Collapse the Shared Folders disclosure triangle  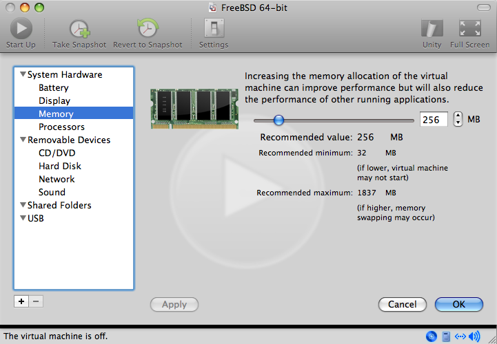point(23,206)
